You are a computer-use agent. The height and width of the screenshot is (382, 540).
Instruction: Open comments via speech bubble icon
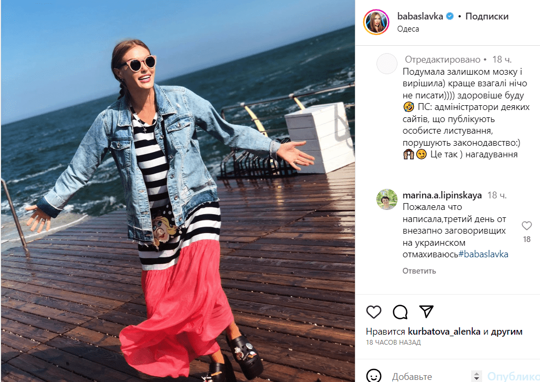click(x=400, y=312)
